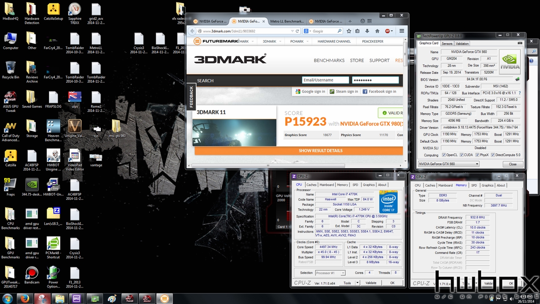
Task: Click the password field on 3DMark
Action: click(x=375, y=80)
